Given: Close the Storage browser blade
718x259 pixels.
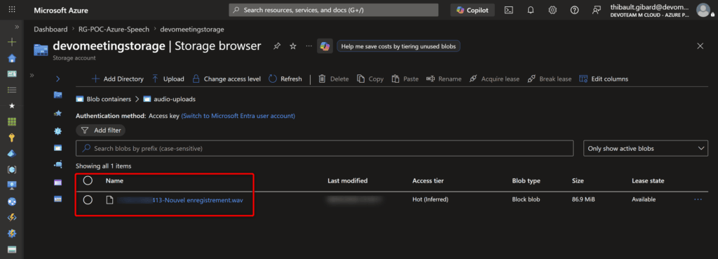Looking at the screenshot, I should 700,46.
